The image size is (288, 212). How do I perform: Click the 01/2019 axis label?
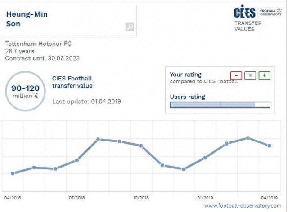205,198
